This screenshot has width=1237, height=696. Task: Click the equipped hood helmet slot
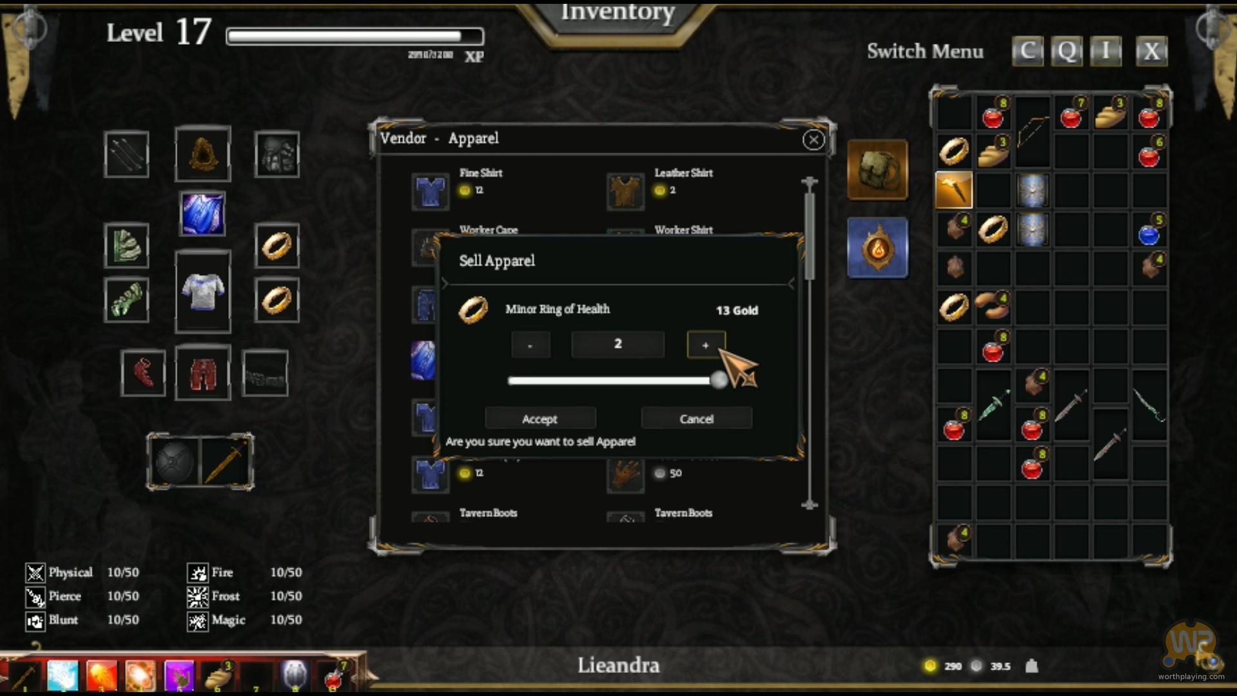coord(202,154)
